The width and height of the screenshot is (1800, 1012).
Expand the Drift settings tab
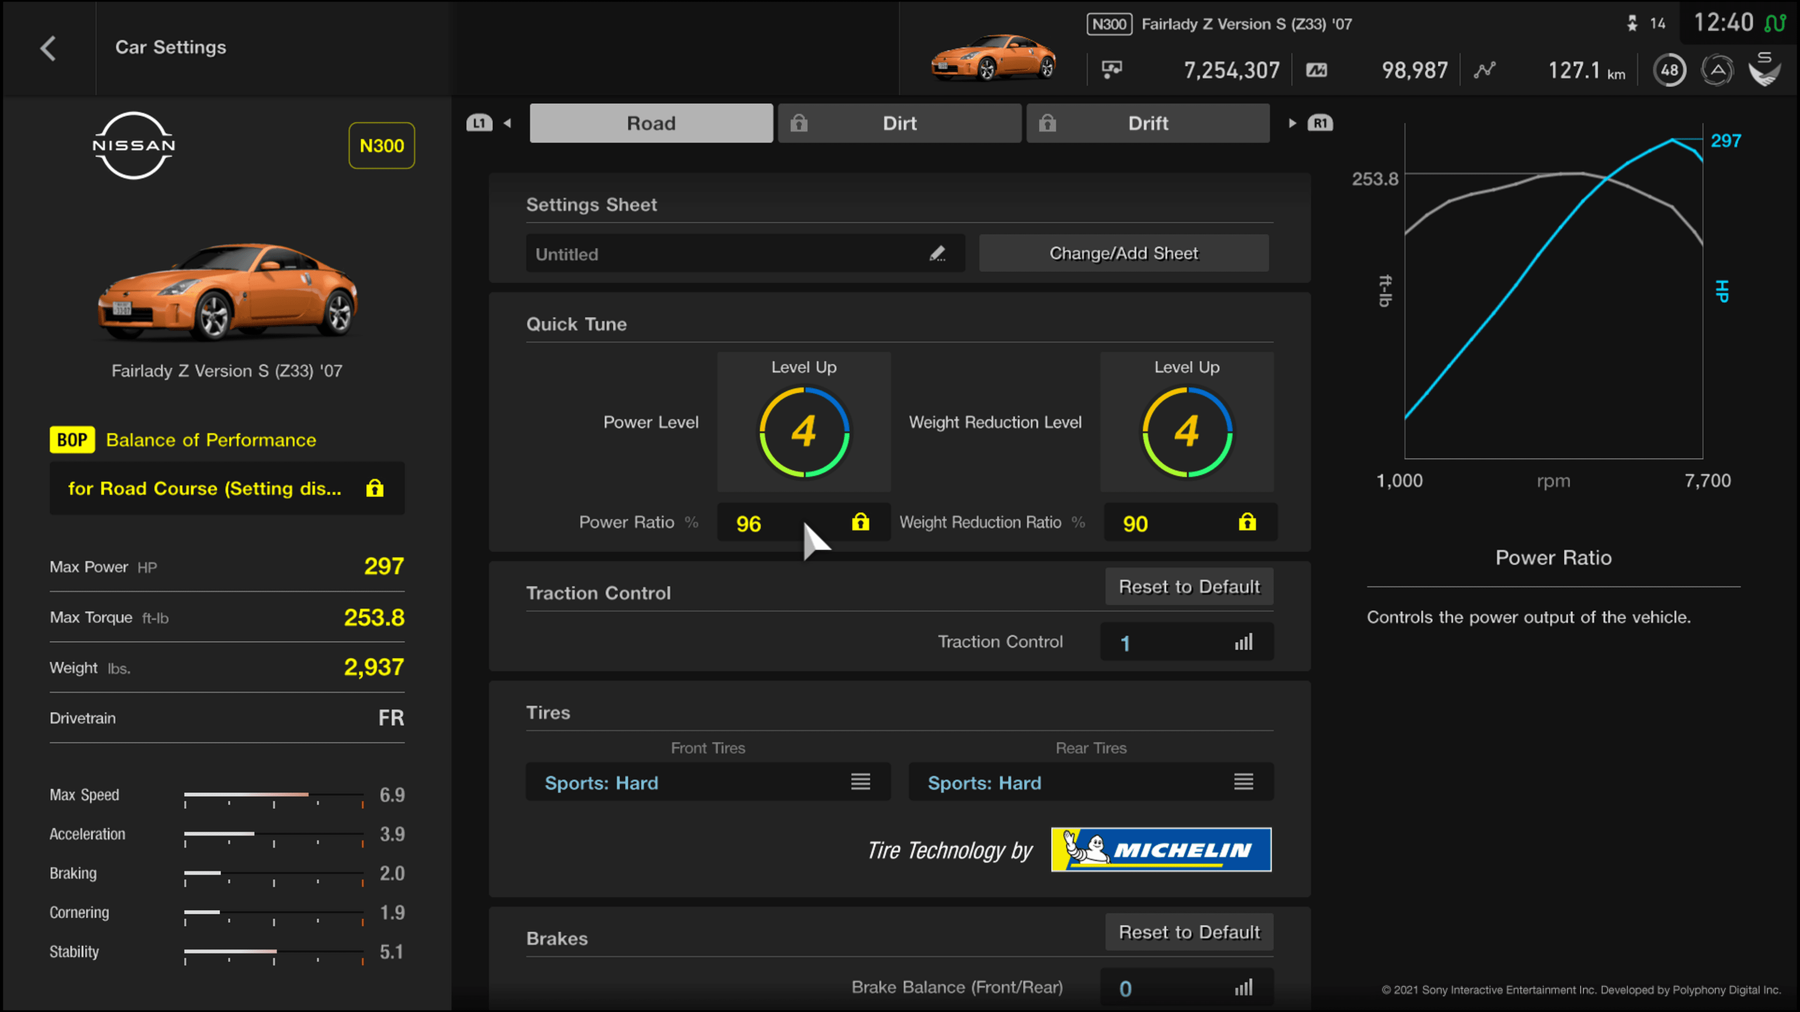pyautogui.click(x=1147, y=122)
